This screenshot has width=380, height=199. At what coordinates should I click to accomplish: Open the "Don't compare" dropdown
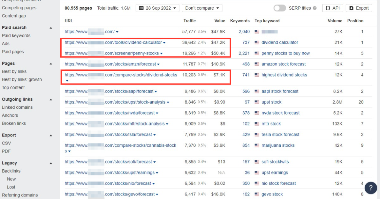202,8
